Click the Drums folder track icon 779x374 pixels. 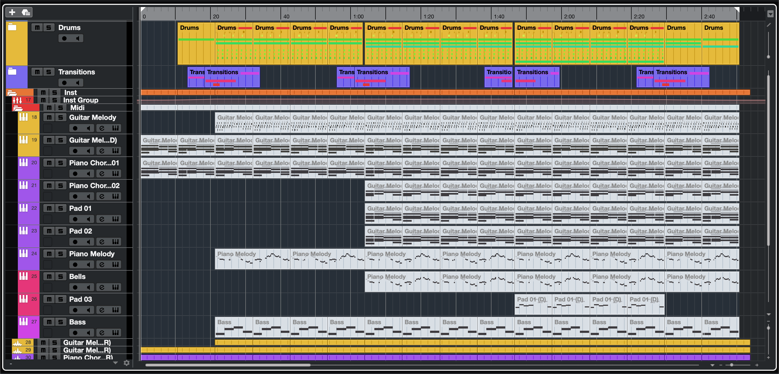click(12, 27)
